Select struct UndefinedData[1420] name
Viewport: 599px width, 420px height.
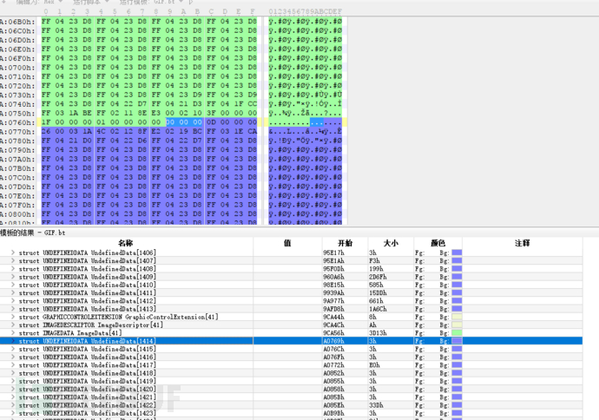[x=88, y=389]
